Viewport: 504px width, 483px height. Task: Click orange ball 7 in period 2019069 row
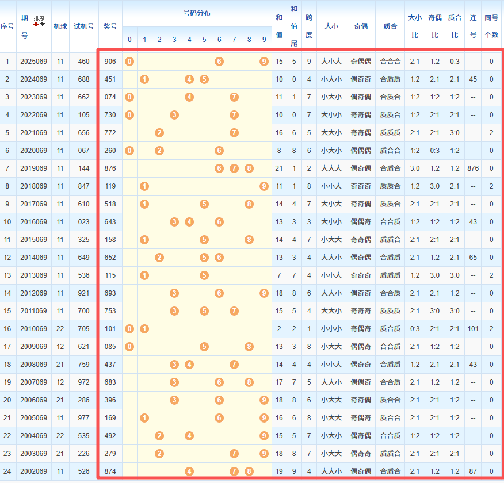pyautogui.click(x=234, y=168)
